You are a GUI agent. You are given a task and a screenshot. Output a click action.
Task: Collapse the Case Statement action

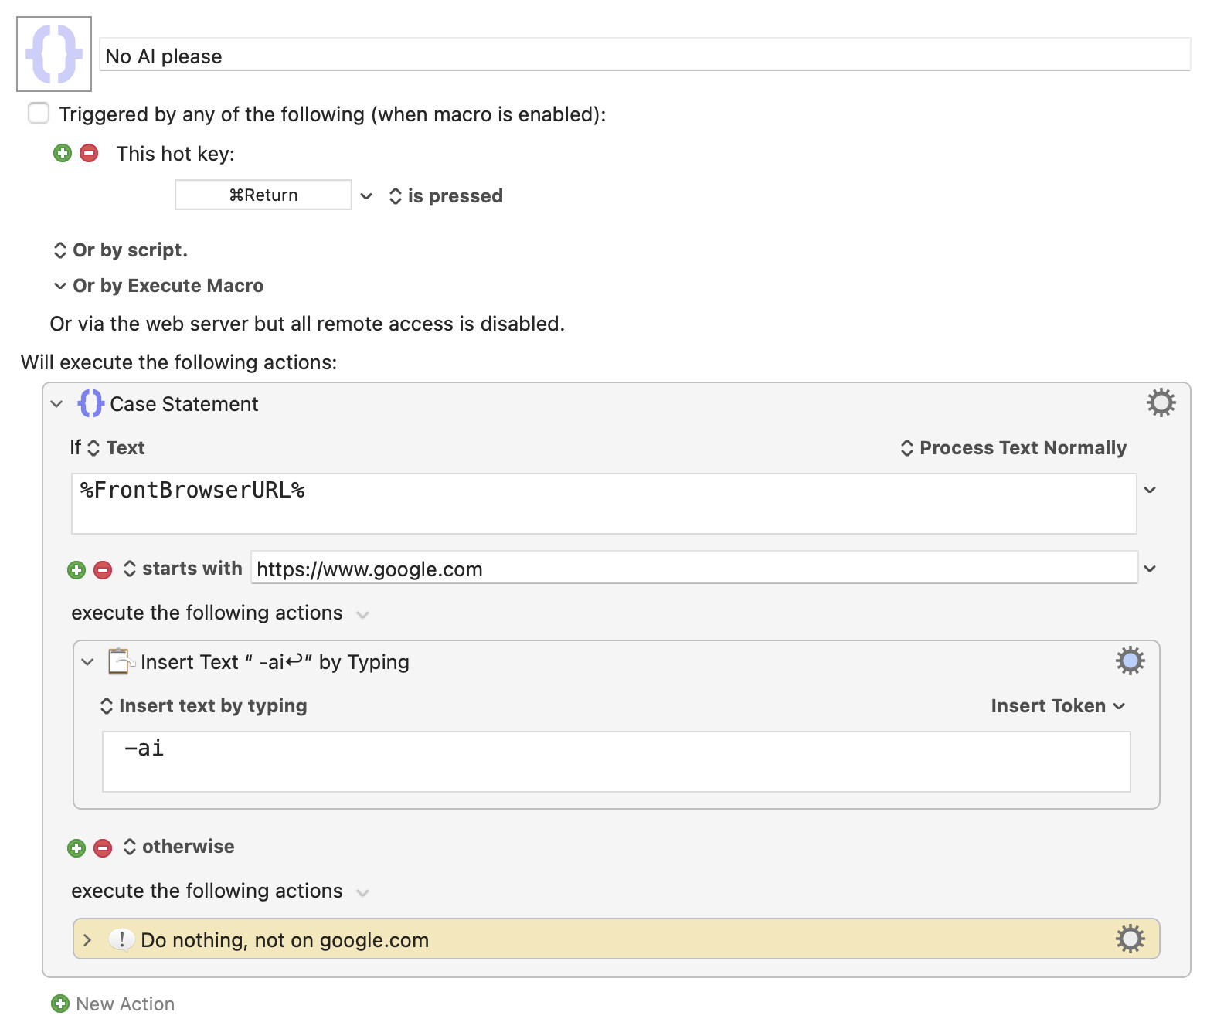coord(56,404)
